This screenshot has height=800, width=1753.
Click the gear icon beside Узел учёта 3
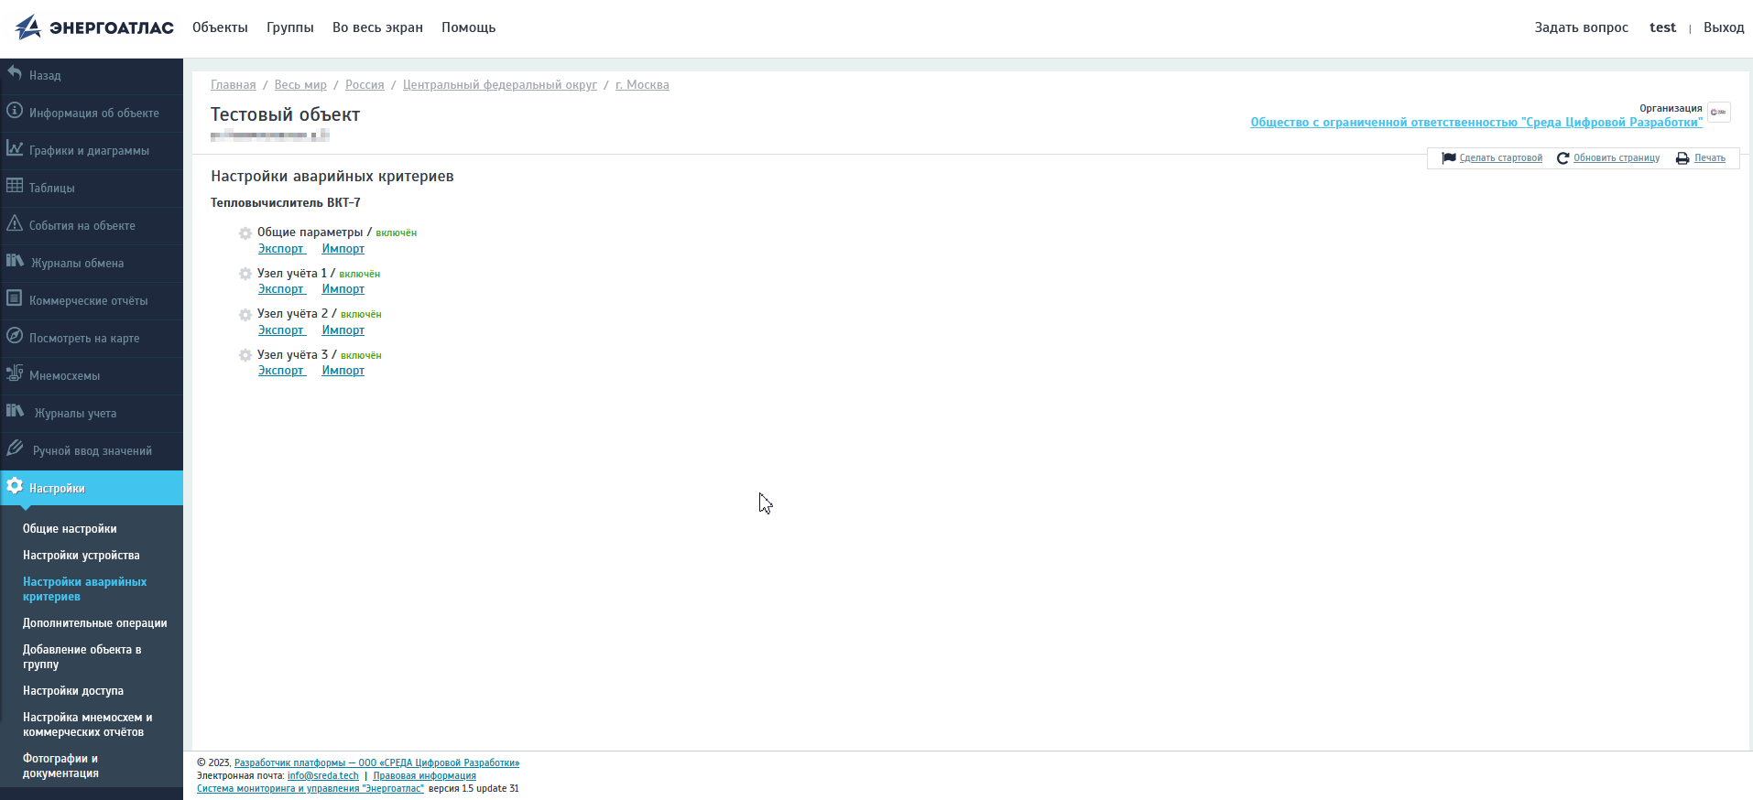(245, 355)
